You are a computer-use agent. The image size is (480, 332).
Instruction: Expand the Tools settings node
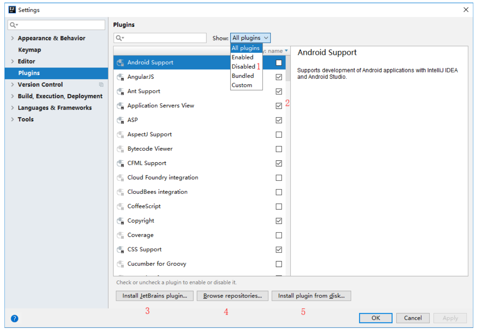coord(12,119)
